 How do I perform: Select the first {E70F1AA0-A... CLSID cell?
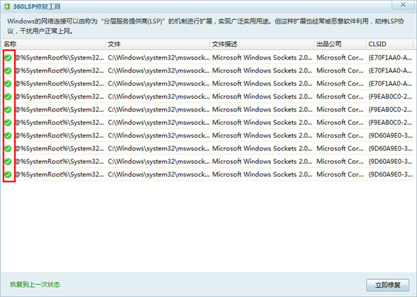pyautogui.click(x=390, y=58)
